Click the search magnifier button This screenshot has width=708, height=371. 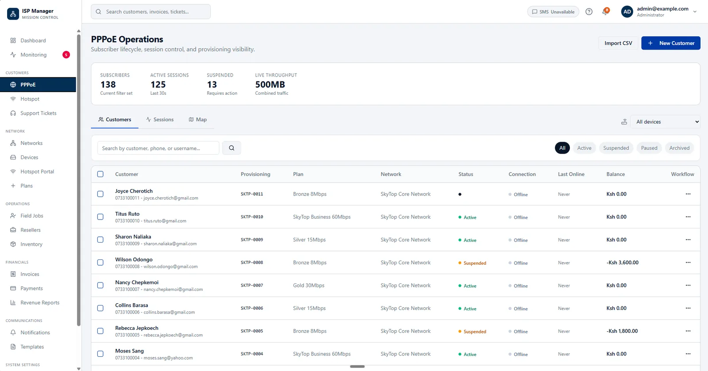231,148
